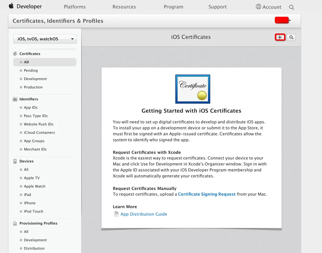Show iPod Touch devices
This screenshot has width=322, height=253.
[x=33, y=211]
